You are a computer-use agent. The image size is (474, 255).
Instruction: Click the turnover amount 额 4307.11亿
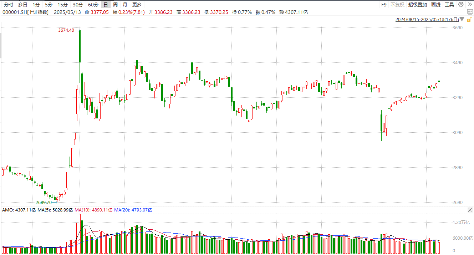coord(294,12)
